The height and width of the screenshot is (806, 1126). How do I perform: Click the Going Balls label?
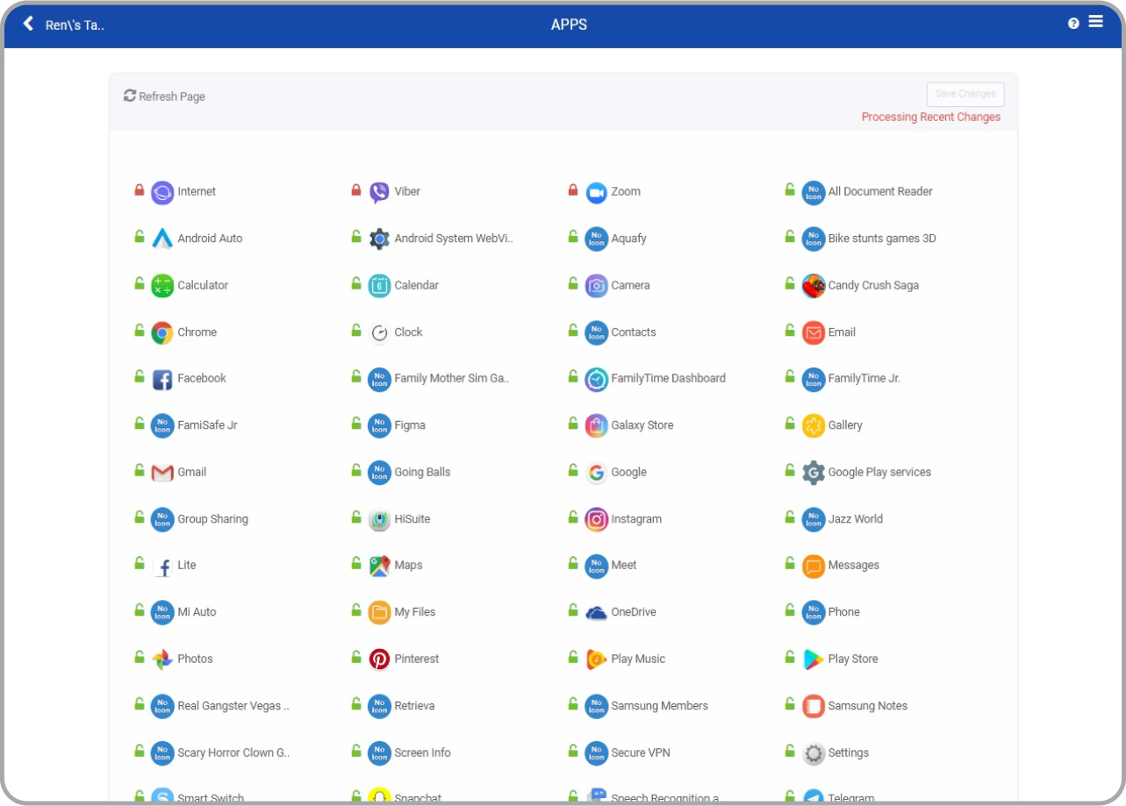point(422,473)
